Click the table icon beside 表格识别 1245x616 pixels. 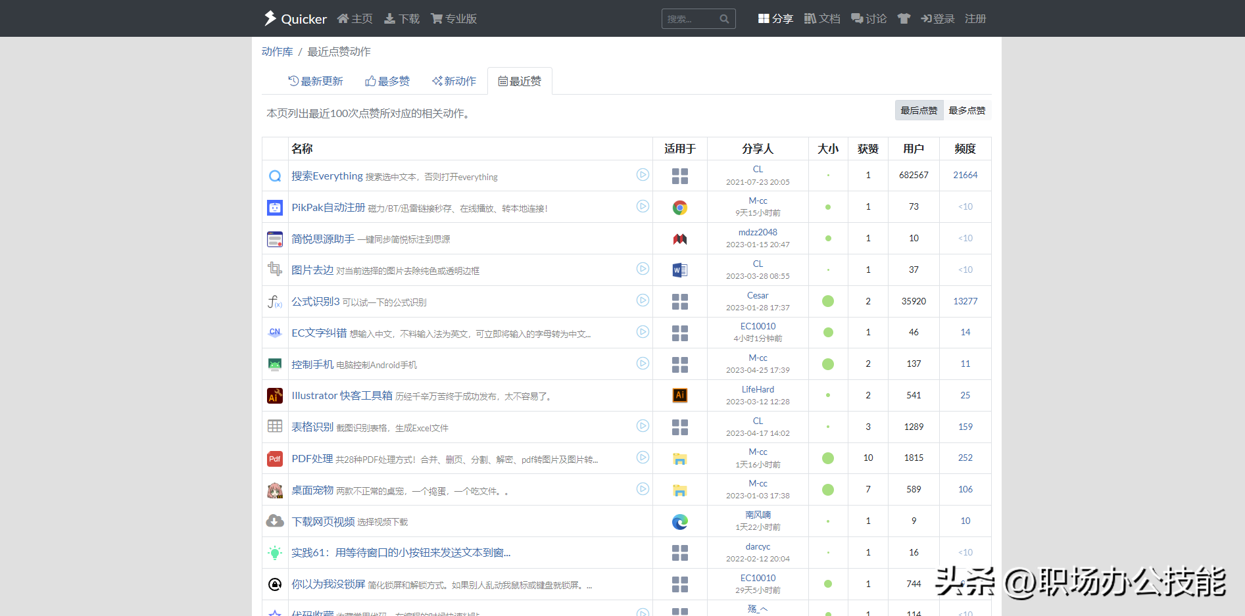275,427
